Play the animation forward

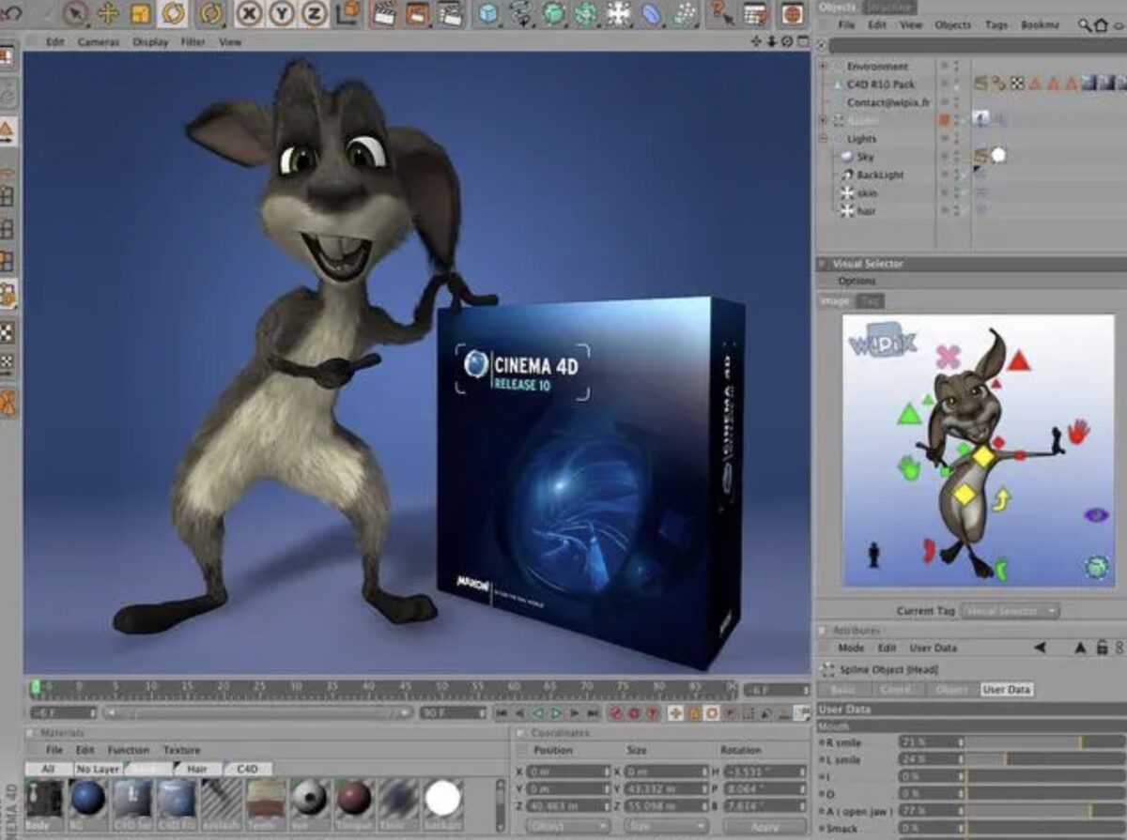pos(556,714)
